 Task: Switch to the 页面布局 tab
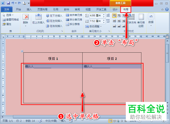click(x=42, y=10)
